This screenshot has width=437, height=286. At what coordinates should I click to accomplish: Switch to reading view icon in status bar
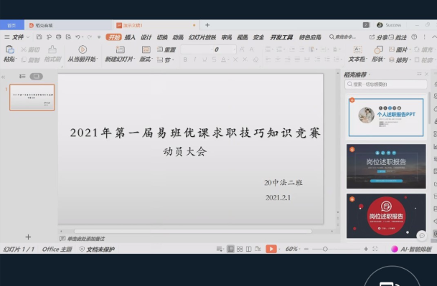pos(248,249)
